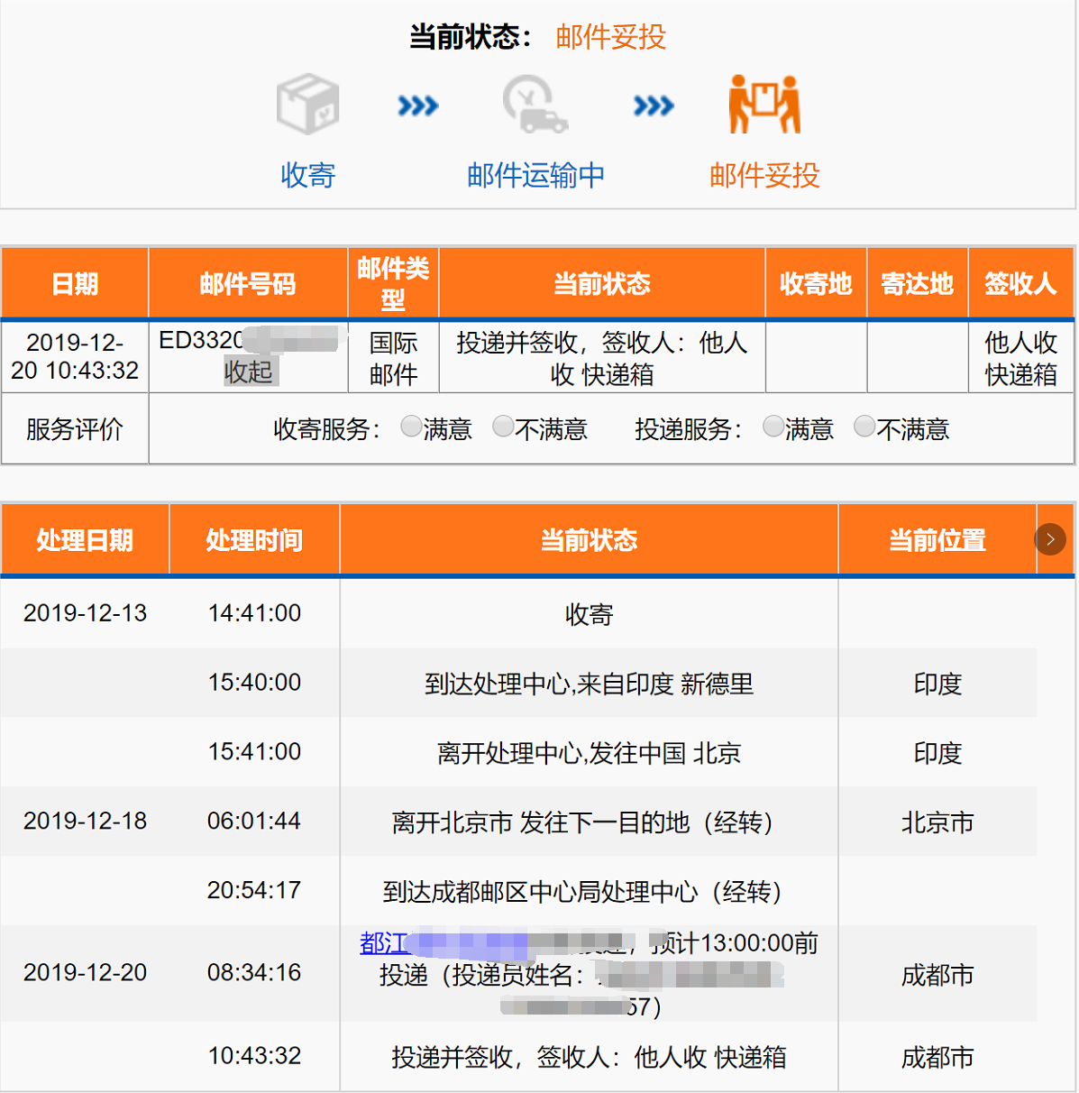This screenshot has width=1079, height=1093.
Task: Click the first blue triple-arrow icon
Action: coord(417,106)
